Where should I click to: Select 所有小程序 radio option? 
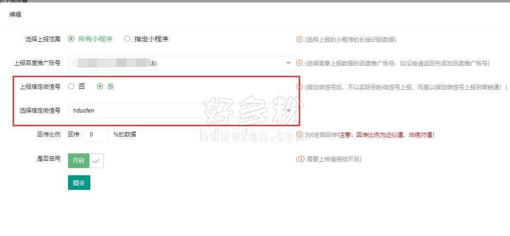tap(71, 39)
